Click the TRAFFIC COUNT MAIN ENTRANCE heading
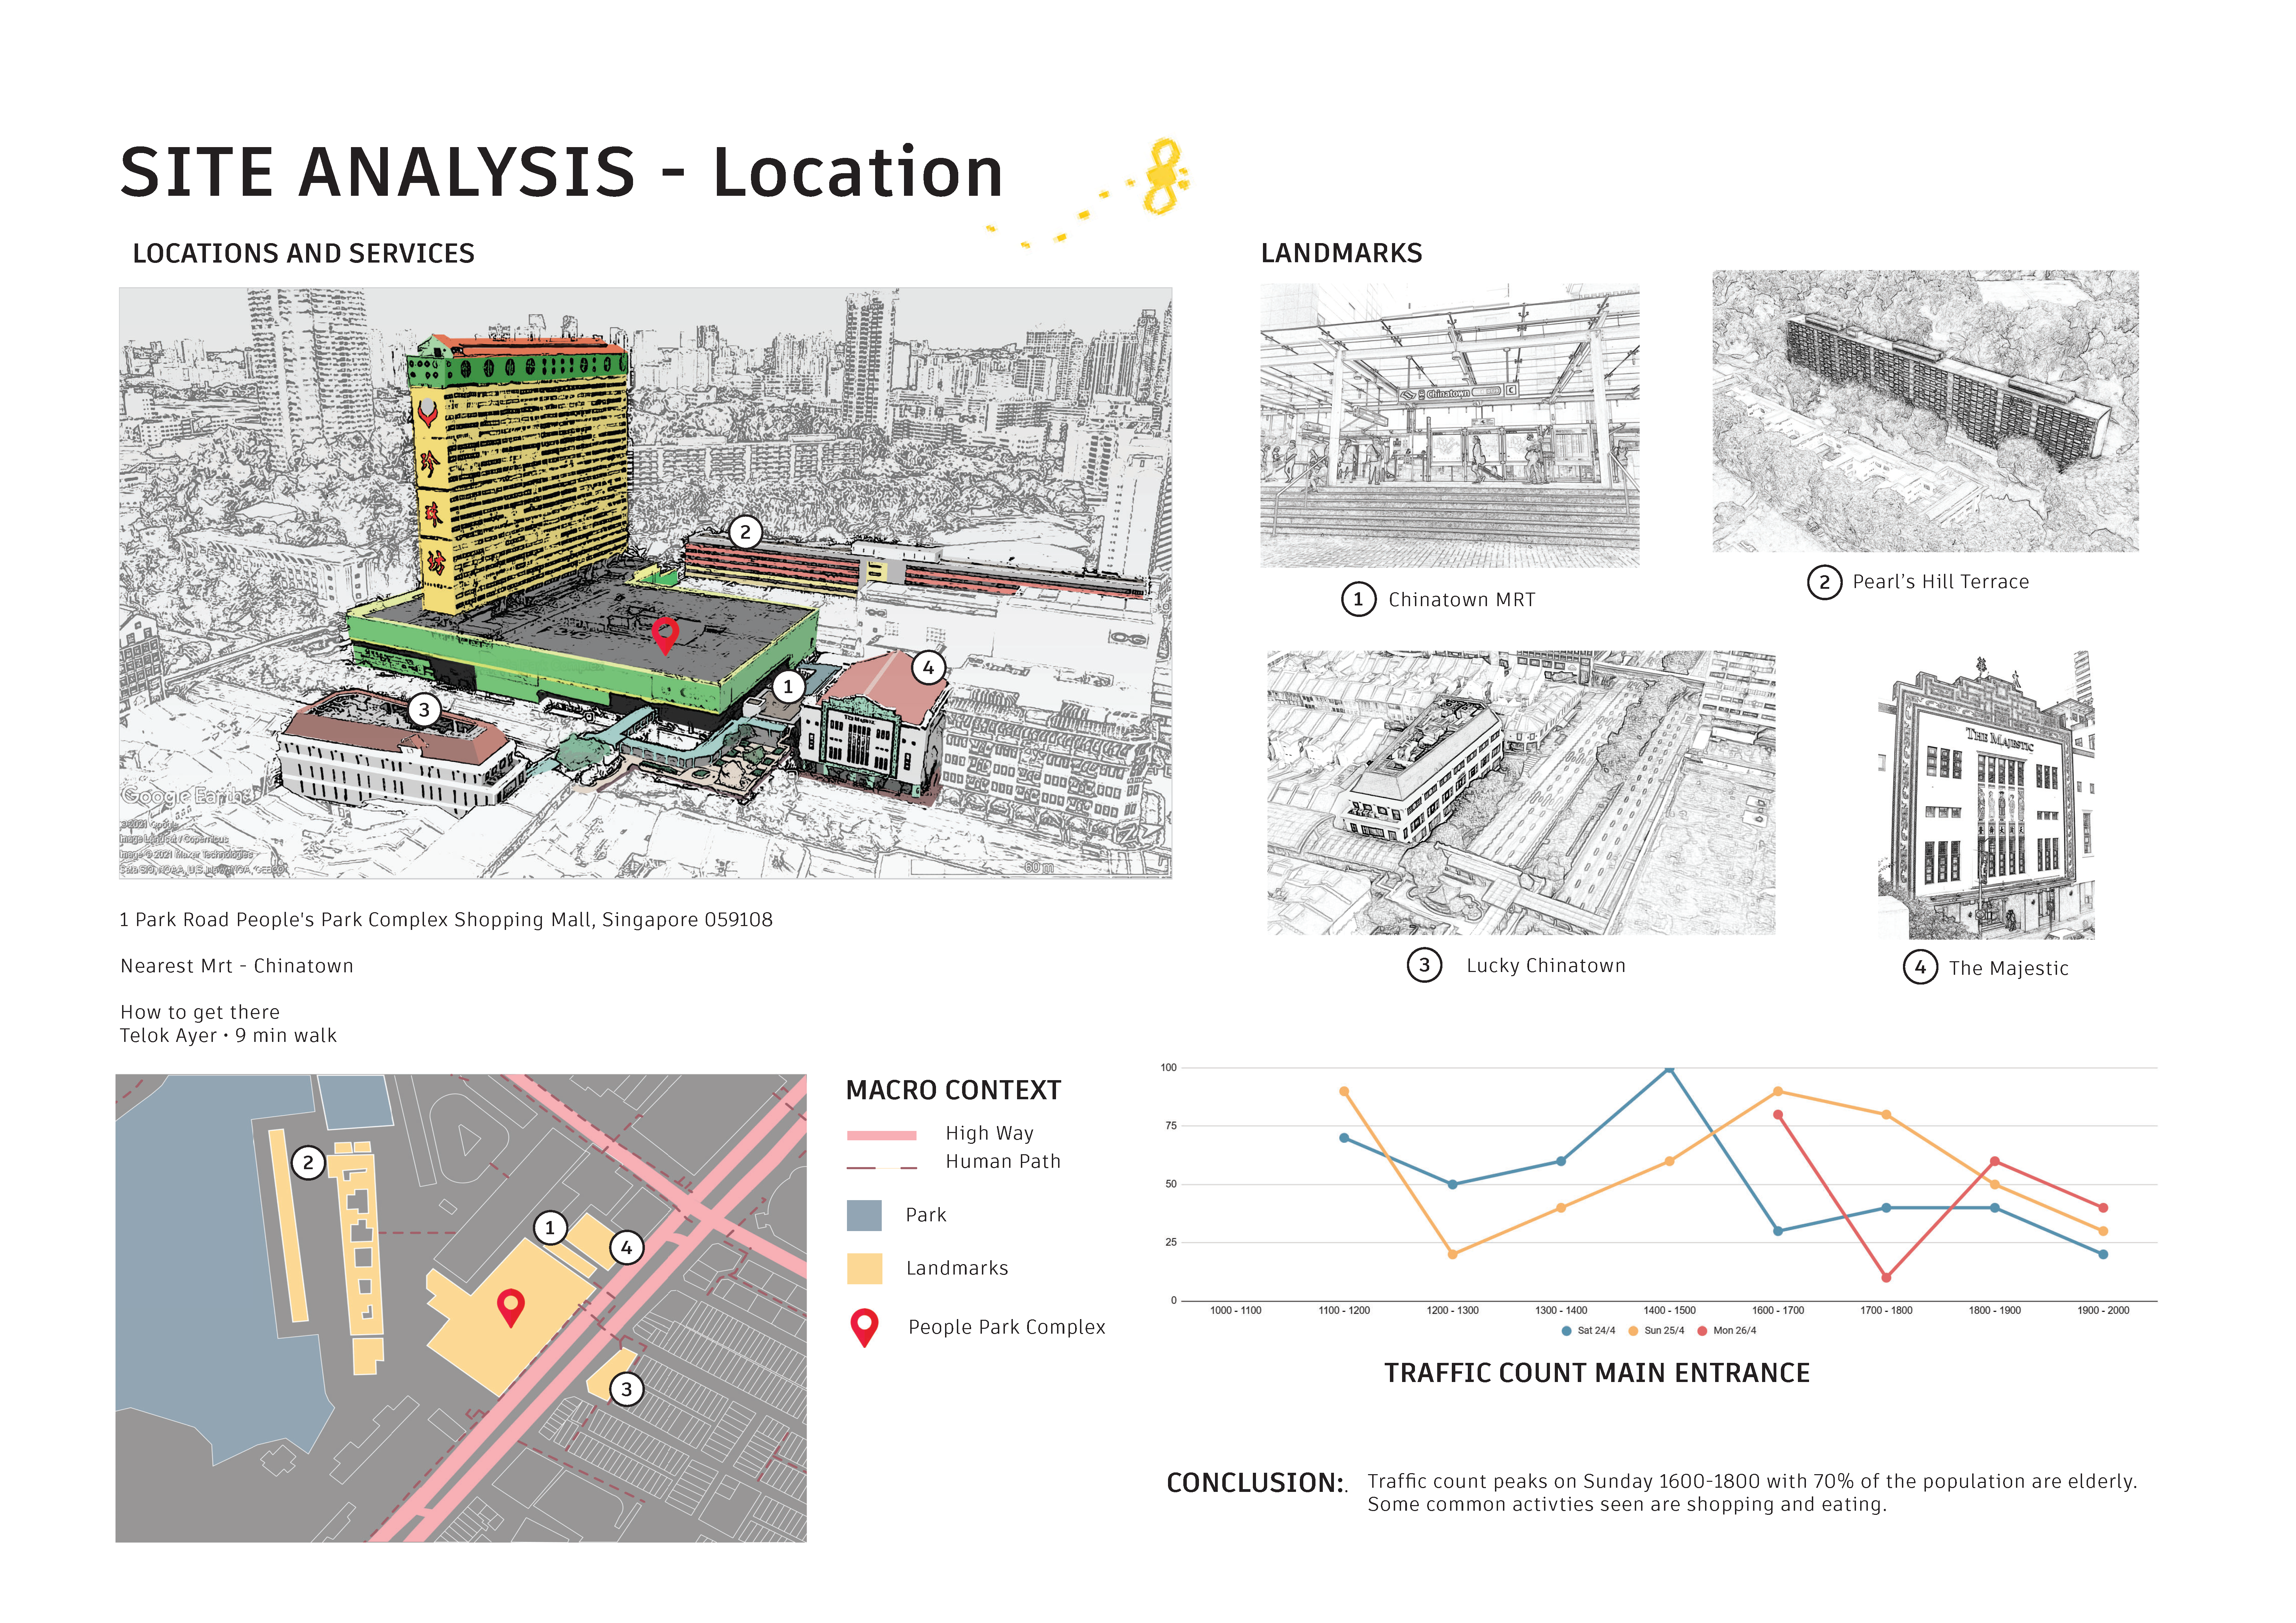Image resolution: width=2296 pixels, height=1623 pixels. [1597, 1373]
